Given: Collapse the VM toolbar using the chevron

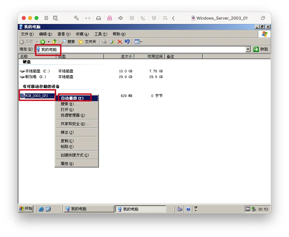Looking at the screenshot, I should point(173,18).
